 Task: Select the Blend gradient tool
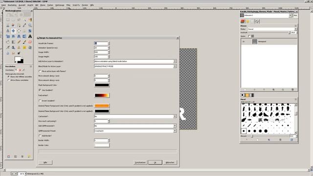tap(13, 42)
